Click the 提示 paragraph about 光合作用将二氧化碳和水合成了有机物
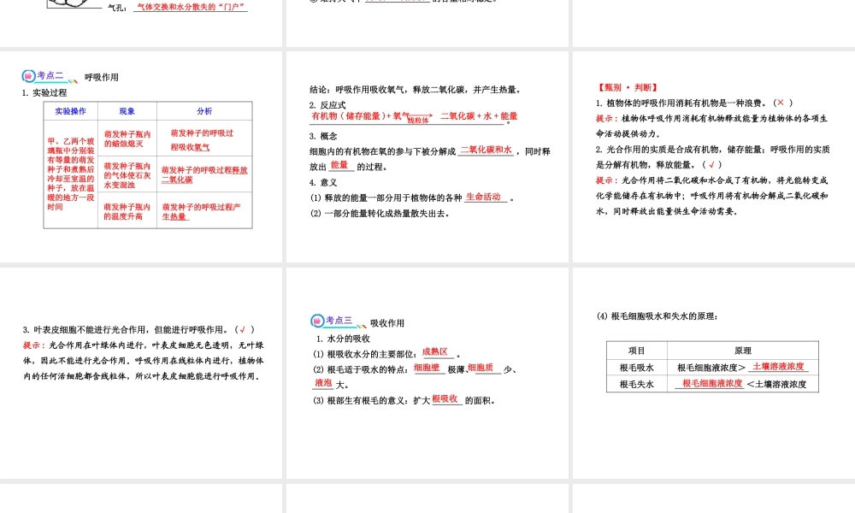Viewport: 855px width, 513px height. pos(712,195)
